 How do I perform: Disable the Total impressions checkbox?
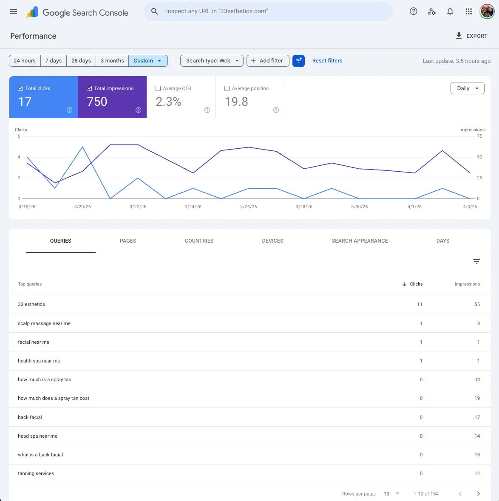point(89,88)
